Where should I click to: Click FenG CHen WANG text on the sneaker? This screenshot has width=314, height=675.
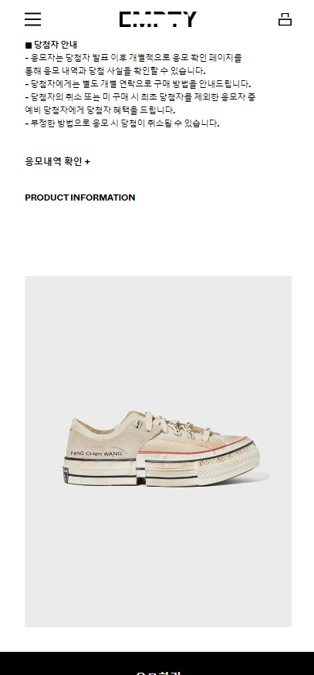pos(96,454)
